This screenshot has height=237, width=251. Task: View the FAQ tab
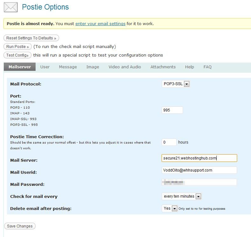point(207,67)
